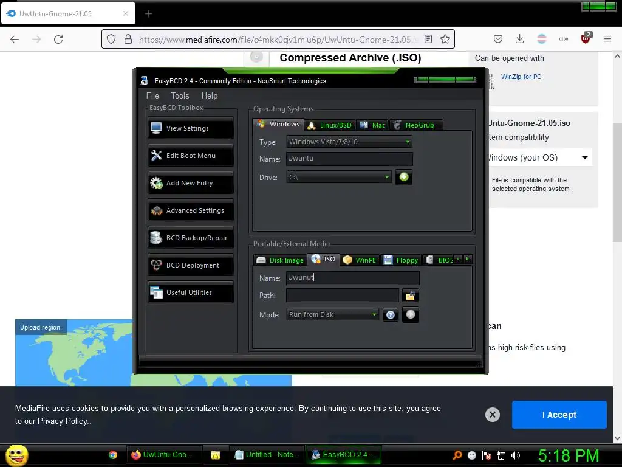Open Useful Utilities section

[x=190, y=292]
